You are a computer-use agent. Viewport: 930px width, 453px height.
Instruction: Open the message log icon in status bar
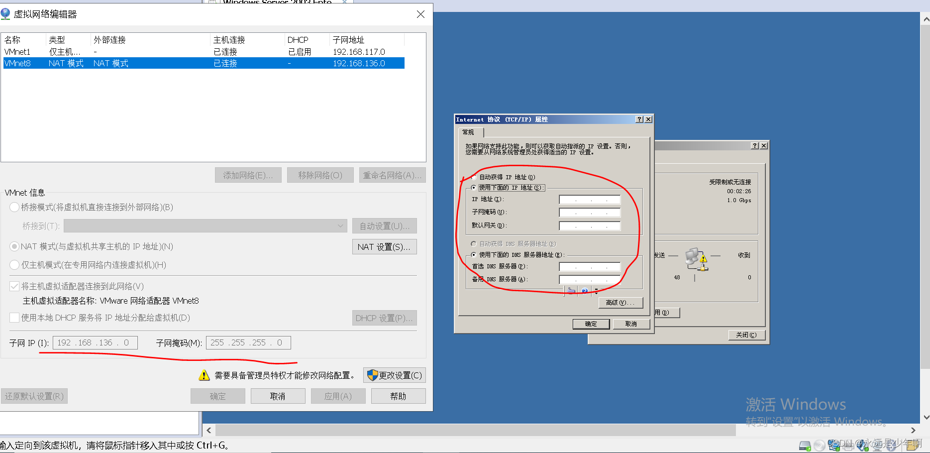pyautogui.click(x=912, y=446)
